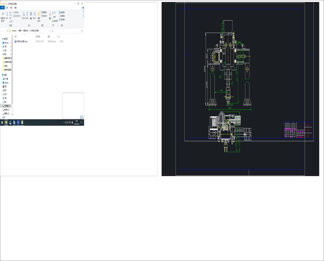Switch to details view with the status bar icon
The image size is (324, 261).
click(x=81, y=118)
